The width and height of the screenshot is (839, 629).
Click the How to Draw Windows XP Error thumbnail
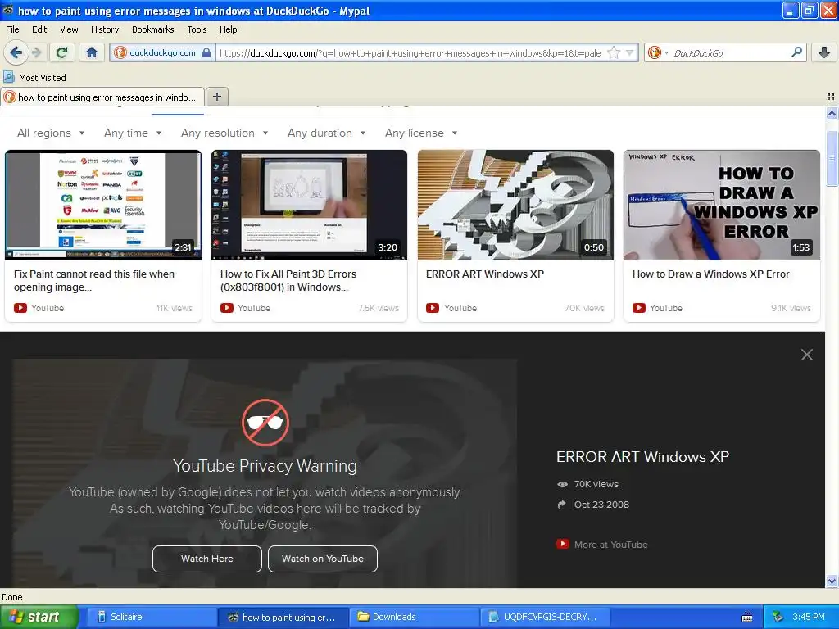point(721,205)
